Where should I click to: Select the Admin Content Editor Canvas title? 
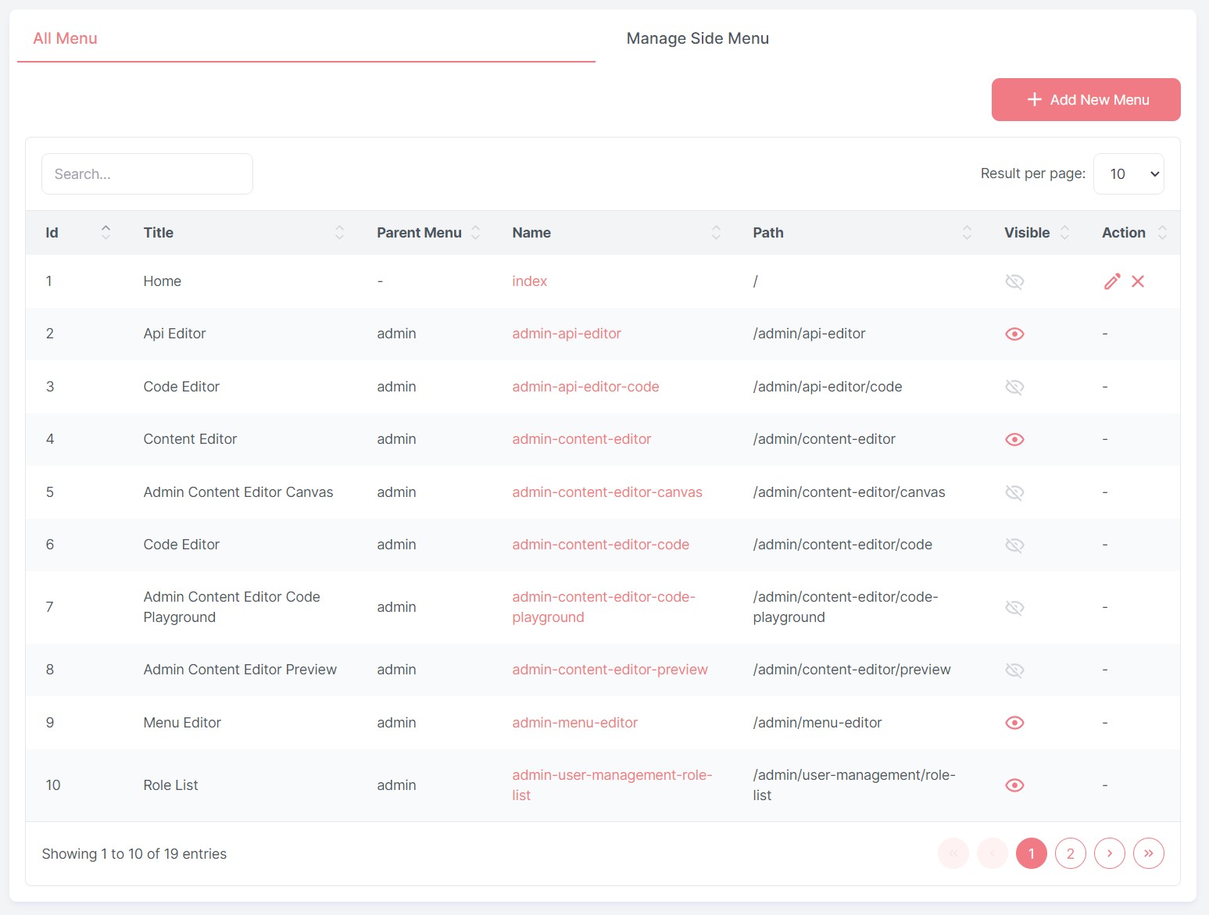click(238, 492)
